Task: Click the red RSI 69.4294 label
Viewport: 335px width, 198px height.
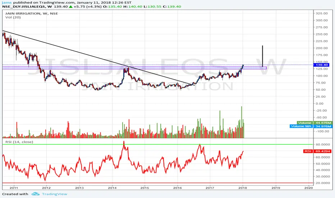Action: point(317,151)
